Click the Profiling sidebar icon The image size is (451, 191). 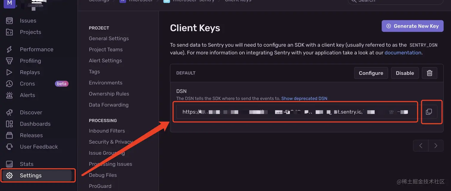[10, 61]
